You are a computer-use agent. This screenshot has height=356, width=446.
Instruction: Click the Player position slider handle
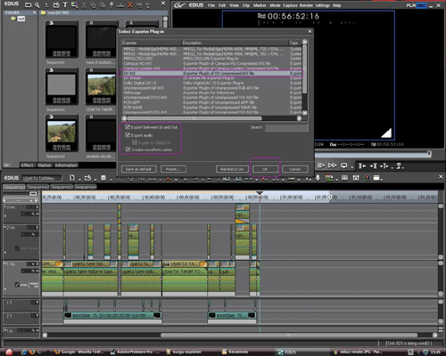tap(429, 153)
